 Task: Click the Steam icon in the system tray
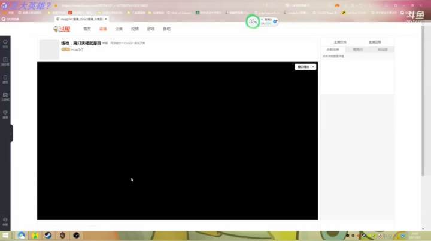tap(364, 236)
